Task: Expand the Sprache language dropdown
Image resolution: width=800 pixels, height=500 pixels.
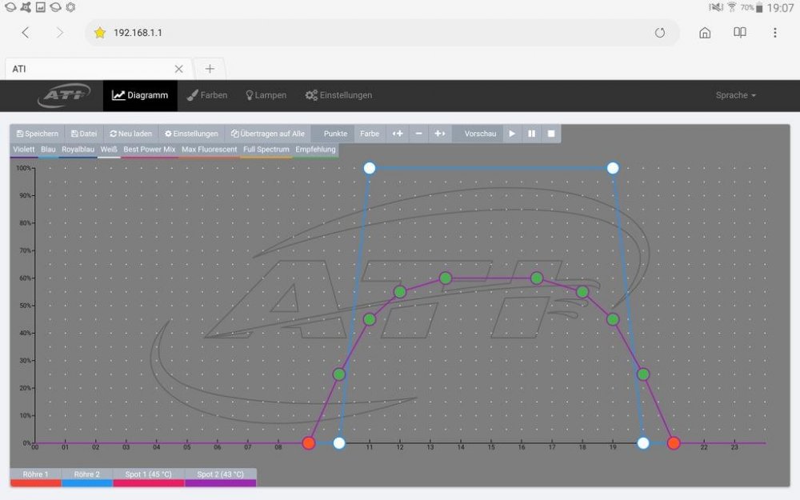Action: 735,95
